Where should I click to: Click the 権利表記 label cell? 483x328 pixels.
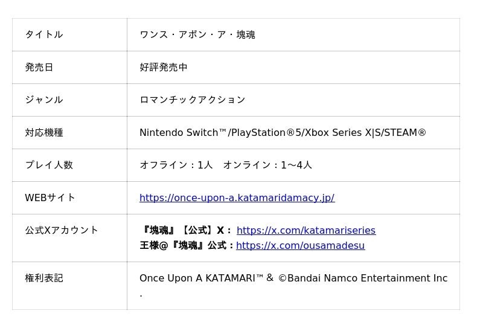pos(44,278)
